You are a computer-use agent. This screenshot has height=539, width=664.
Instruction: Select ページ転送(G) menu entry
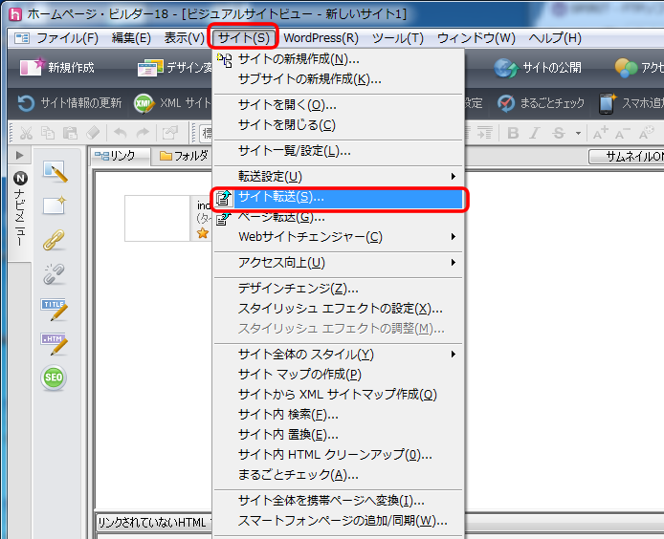pos(338,217)
